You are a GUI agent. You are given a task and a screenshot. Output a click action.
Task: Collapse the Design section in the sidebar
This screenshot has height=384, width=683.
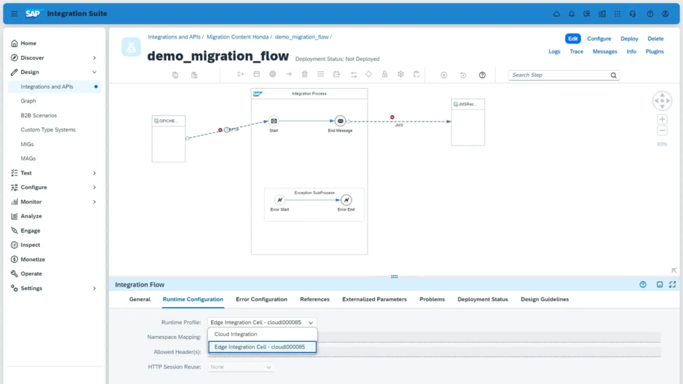click(94, 72)
